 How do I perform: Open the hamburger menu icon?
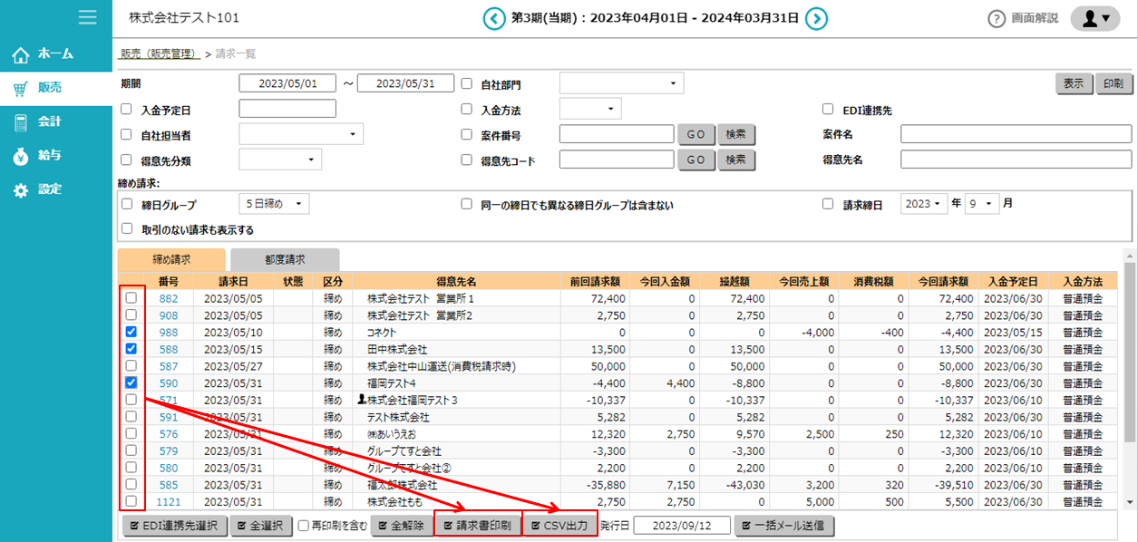click(88, 17)
